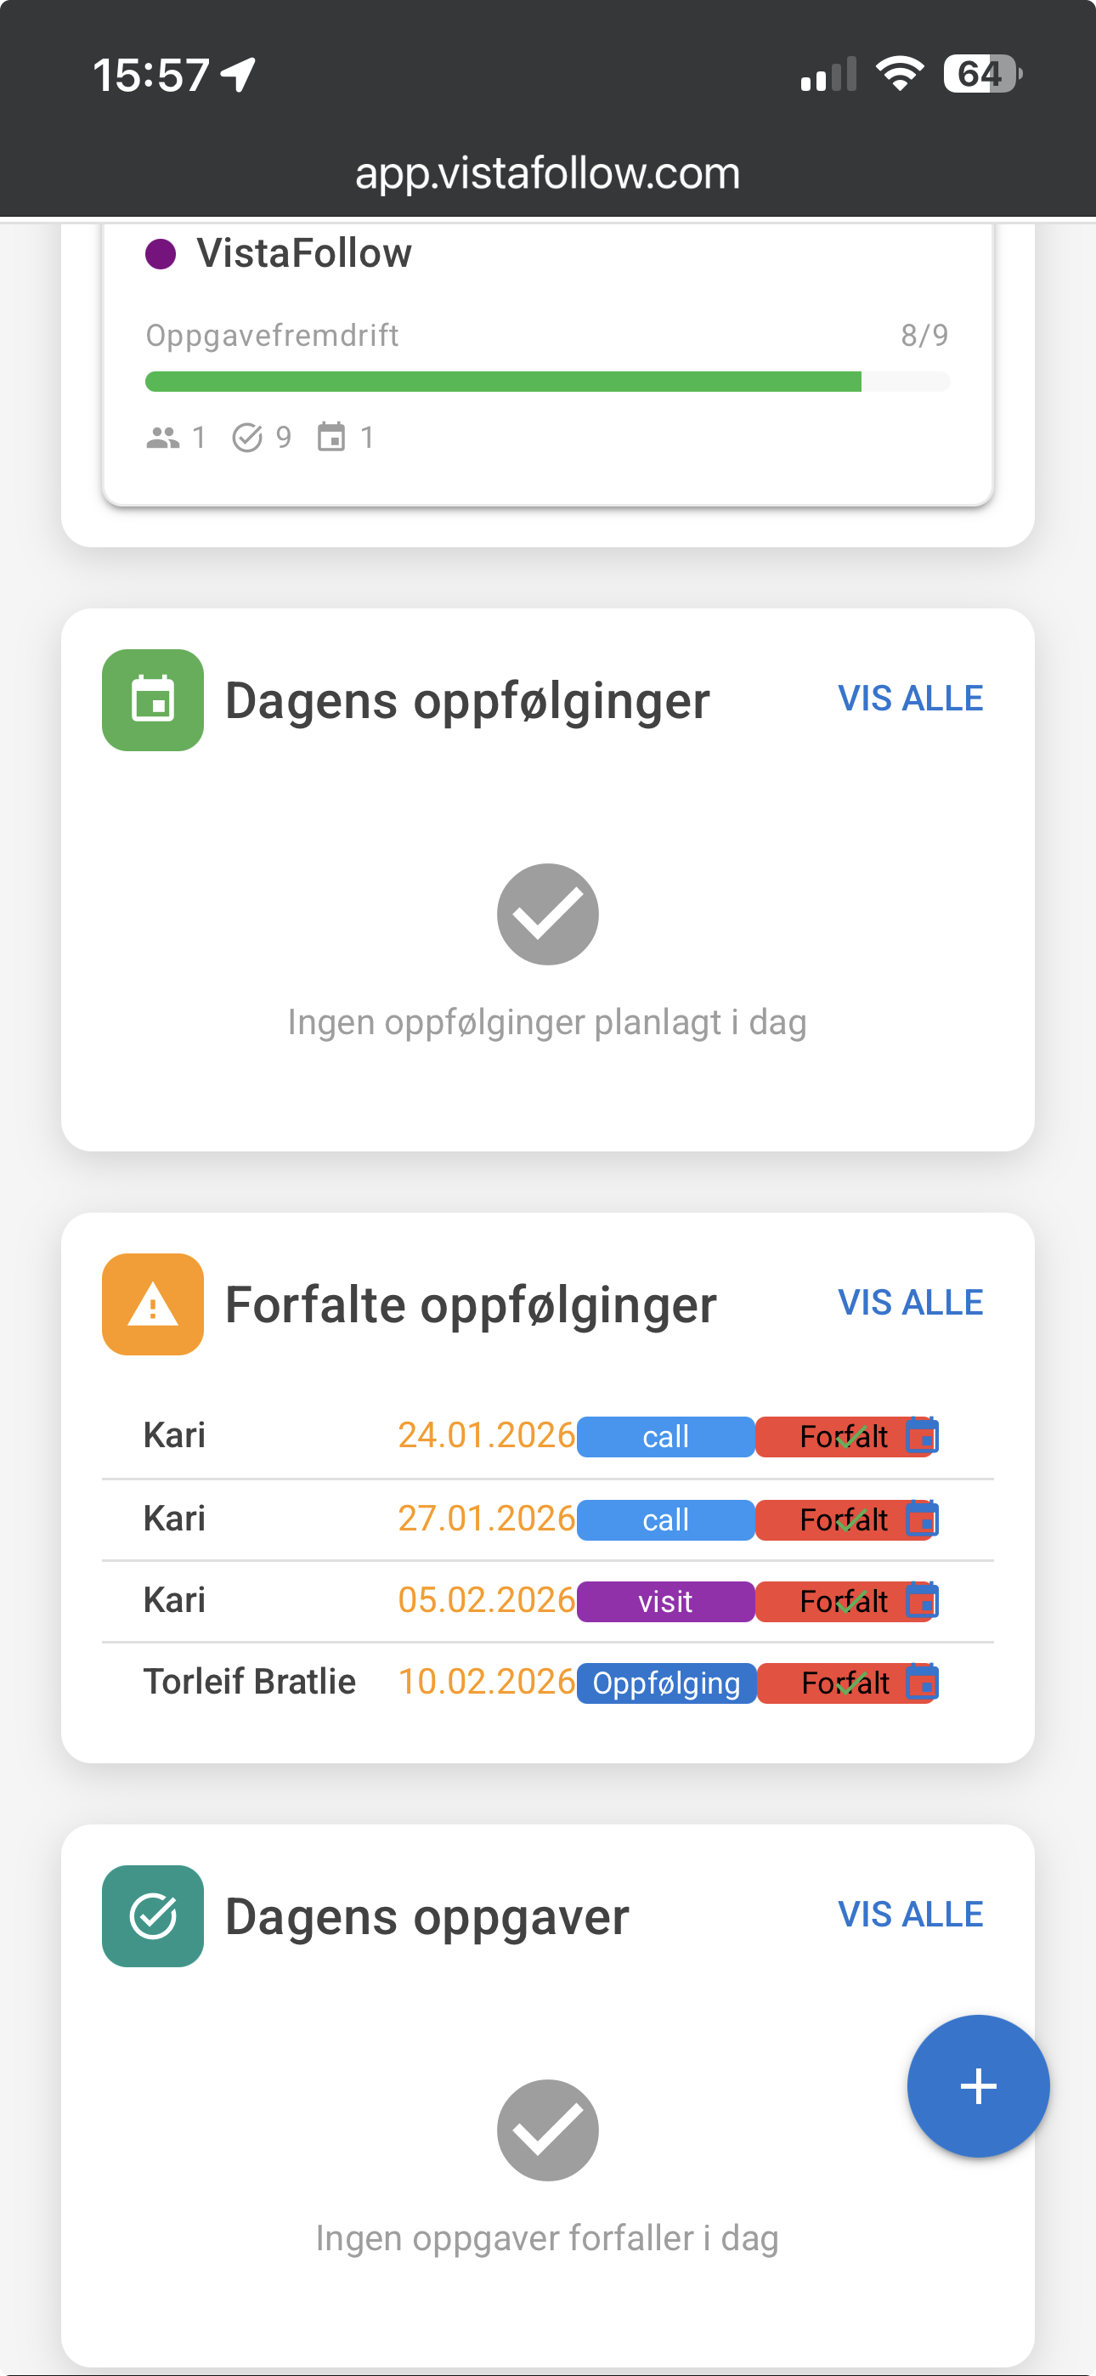Tap the app.vistafollow.com address bar
Image resolution: width=1096 pixels, height=2376 pixels.
point(548,173)
